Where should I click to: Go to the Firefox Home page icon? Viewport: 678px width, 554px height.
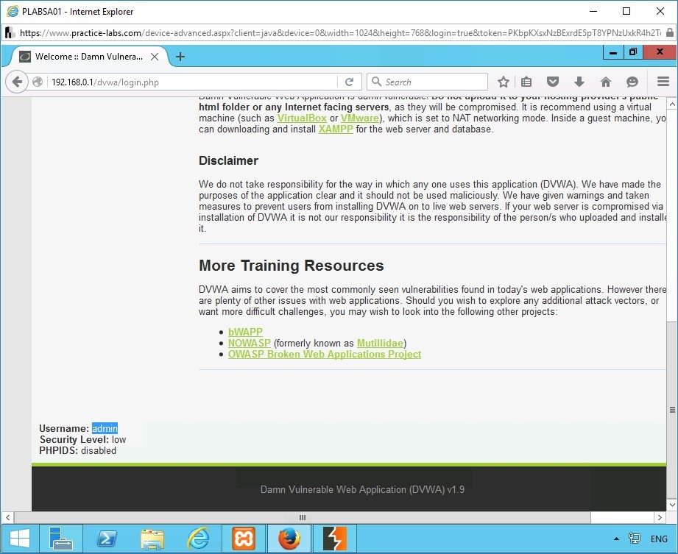point(606,82)
